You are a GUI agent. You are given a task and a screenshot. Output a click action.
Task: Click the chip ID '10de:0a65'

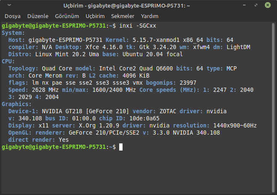click(144, 118)
